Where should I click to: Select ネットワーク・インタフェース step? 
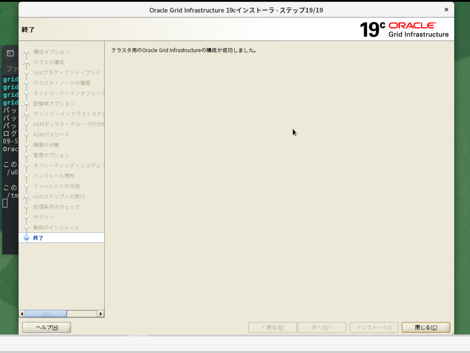point(68,93)
